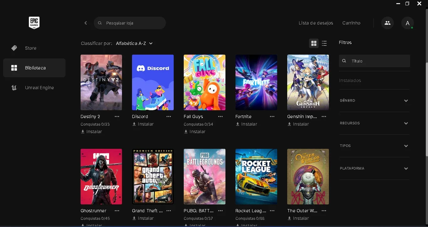Click Conquistas 0/37 under PUBG
Image resolution: width=428 pixels, height=227 pixels.
coord(198,219)
